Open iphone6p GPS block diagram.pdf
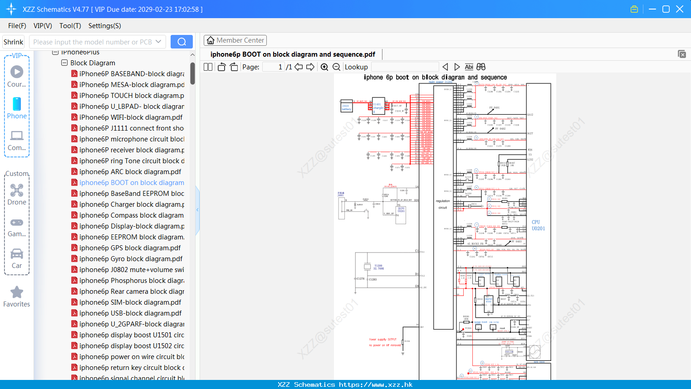 [126, 248]
